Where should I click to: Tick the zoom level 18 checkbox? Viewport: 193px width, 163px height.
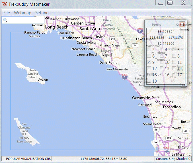tap(149, 81)
